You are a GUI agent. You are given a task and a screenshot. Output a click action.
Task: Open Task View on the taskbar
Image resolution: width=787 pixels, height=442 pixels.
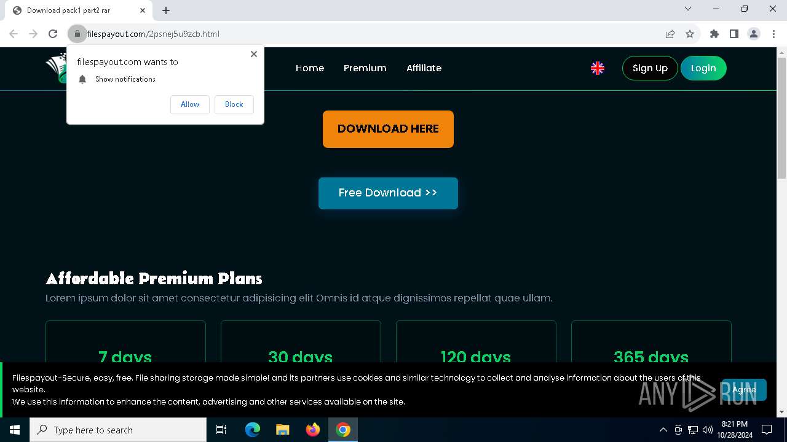point(221,430)
